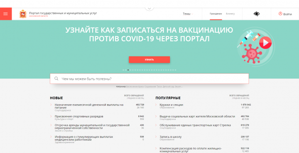Expand the circle chevron at page top
The width and height of the screenshot is (299, 153).
(x=149, y=9)
